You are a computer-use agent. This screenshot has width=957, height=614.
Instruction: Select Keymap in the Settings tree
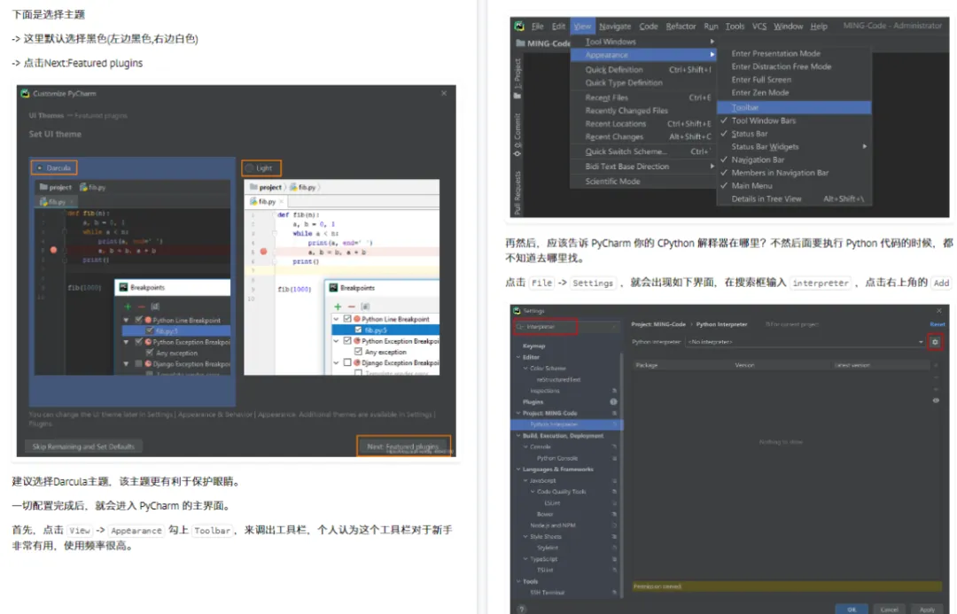[533, 346]
